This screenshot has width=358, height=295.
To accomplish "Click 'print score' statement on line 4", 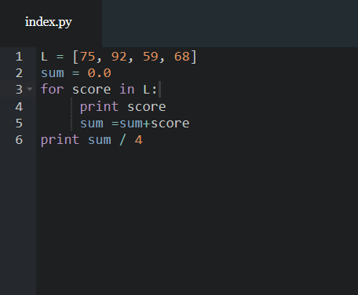I will [x=123, y=107].
